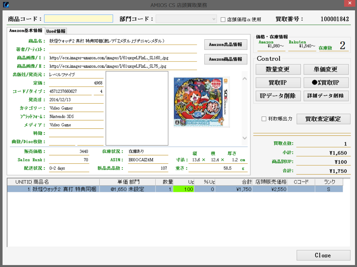Screen dimensions: 357x267
Task: Click the AMIOS app icon in title bar
Action: tap(6, 5)
